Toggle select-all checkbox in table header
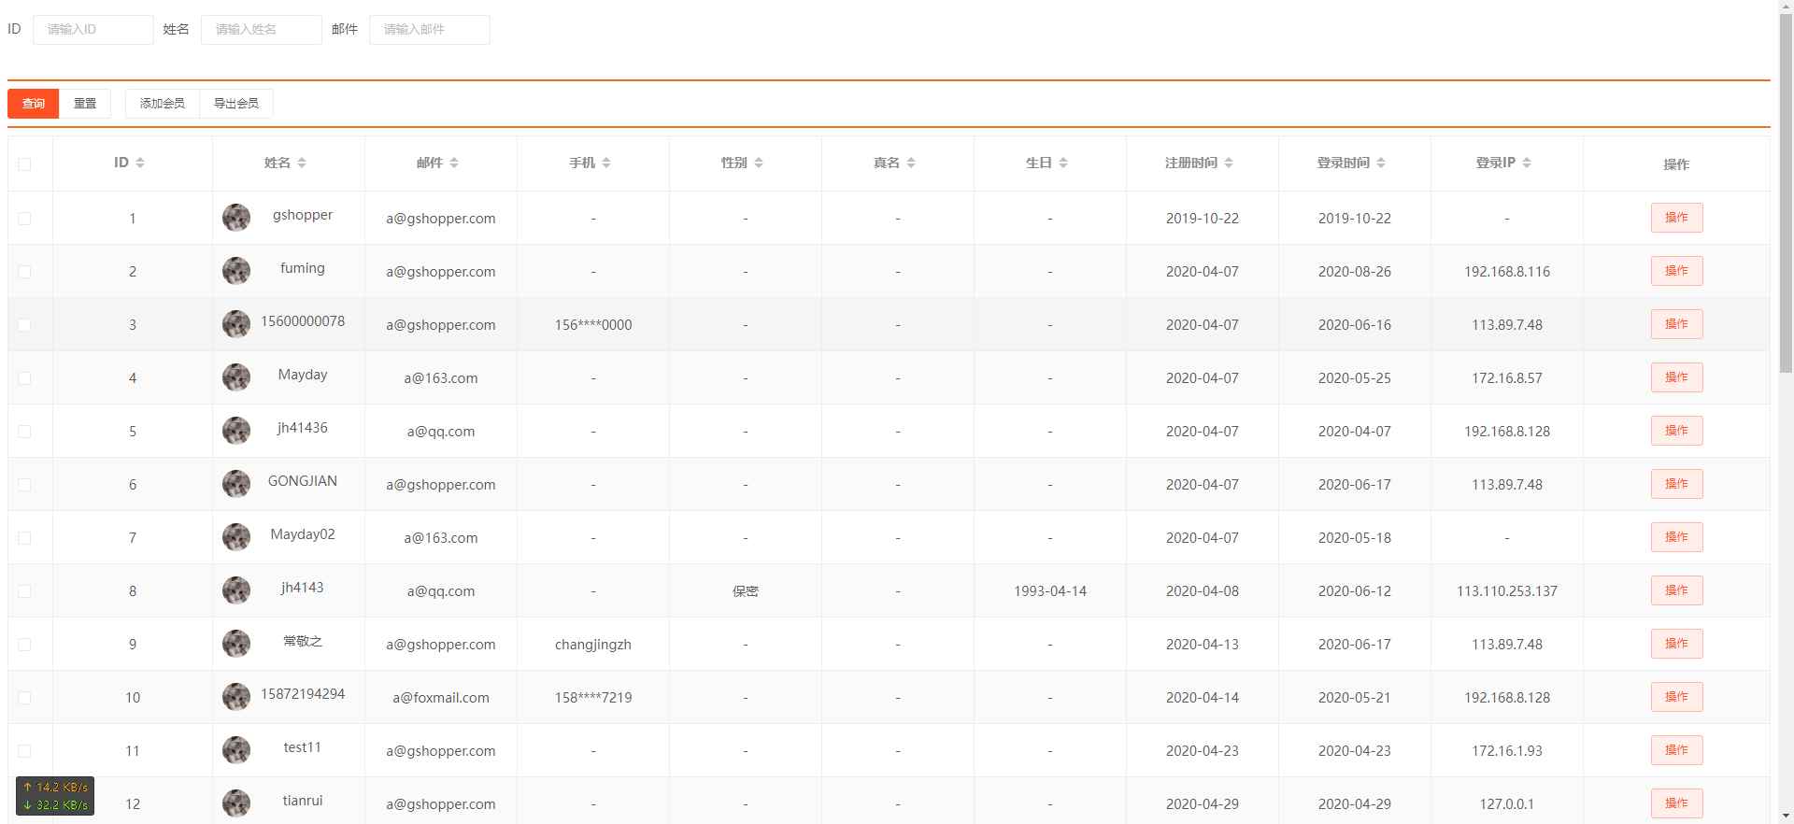1794x824 pixels. coord(24,164)
